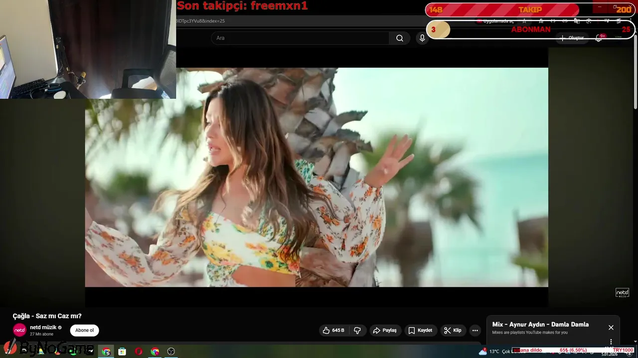Share the video using Paylaş
Image resolution: width=638 pixels, height=358 pixels.
point(385,330)
